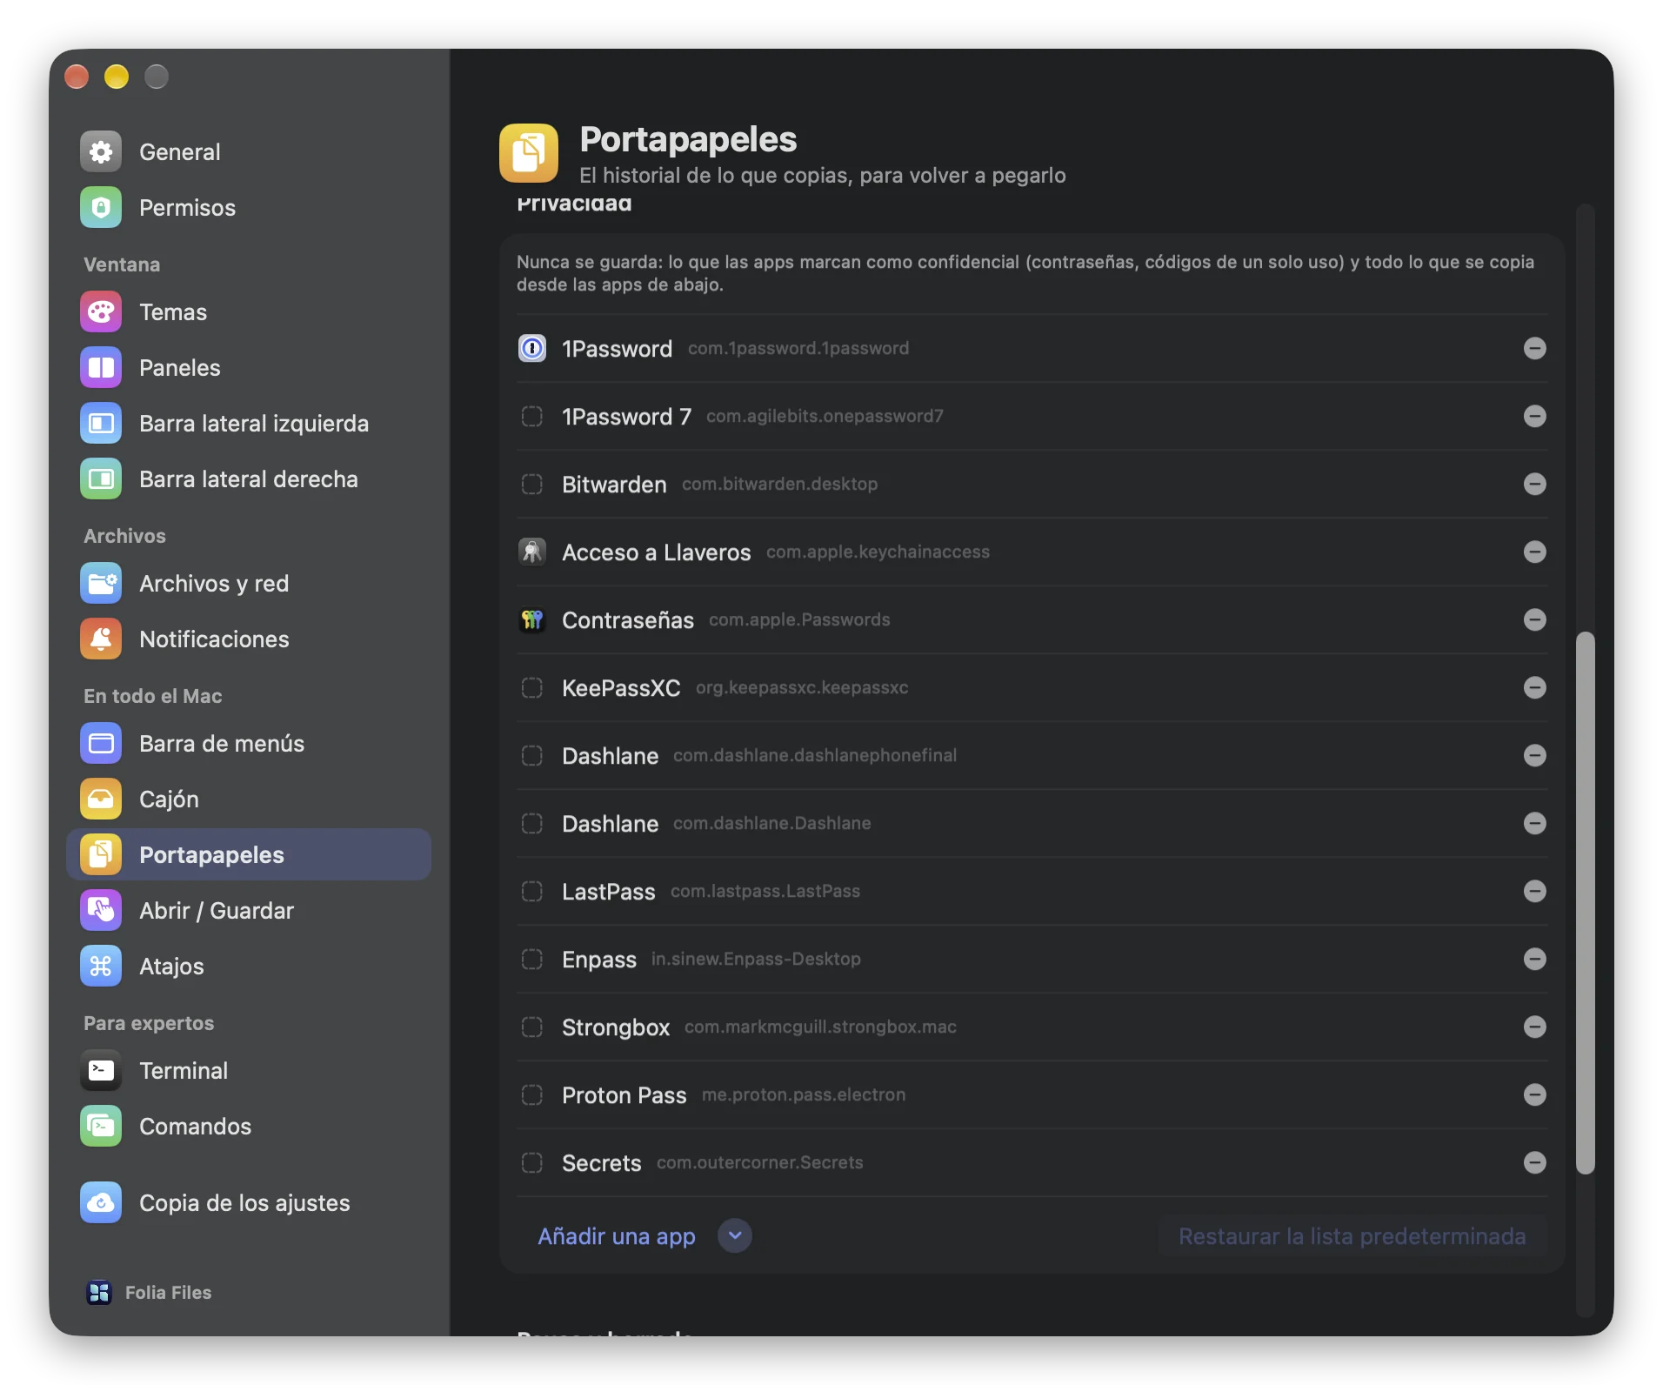Open the Terminal icon

coord(101,1071)
